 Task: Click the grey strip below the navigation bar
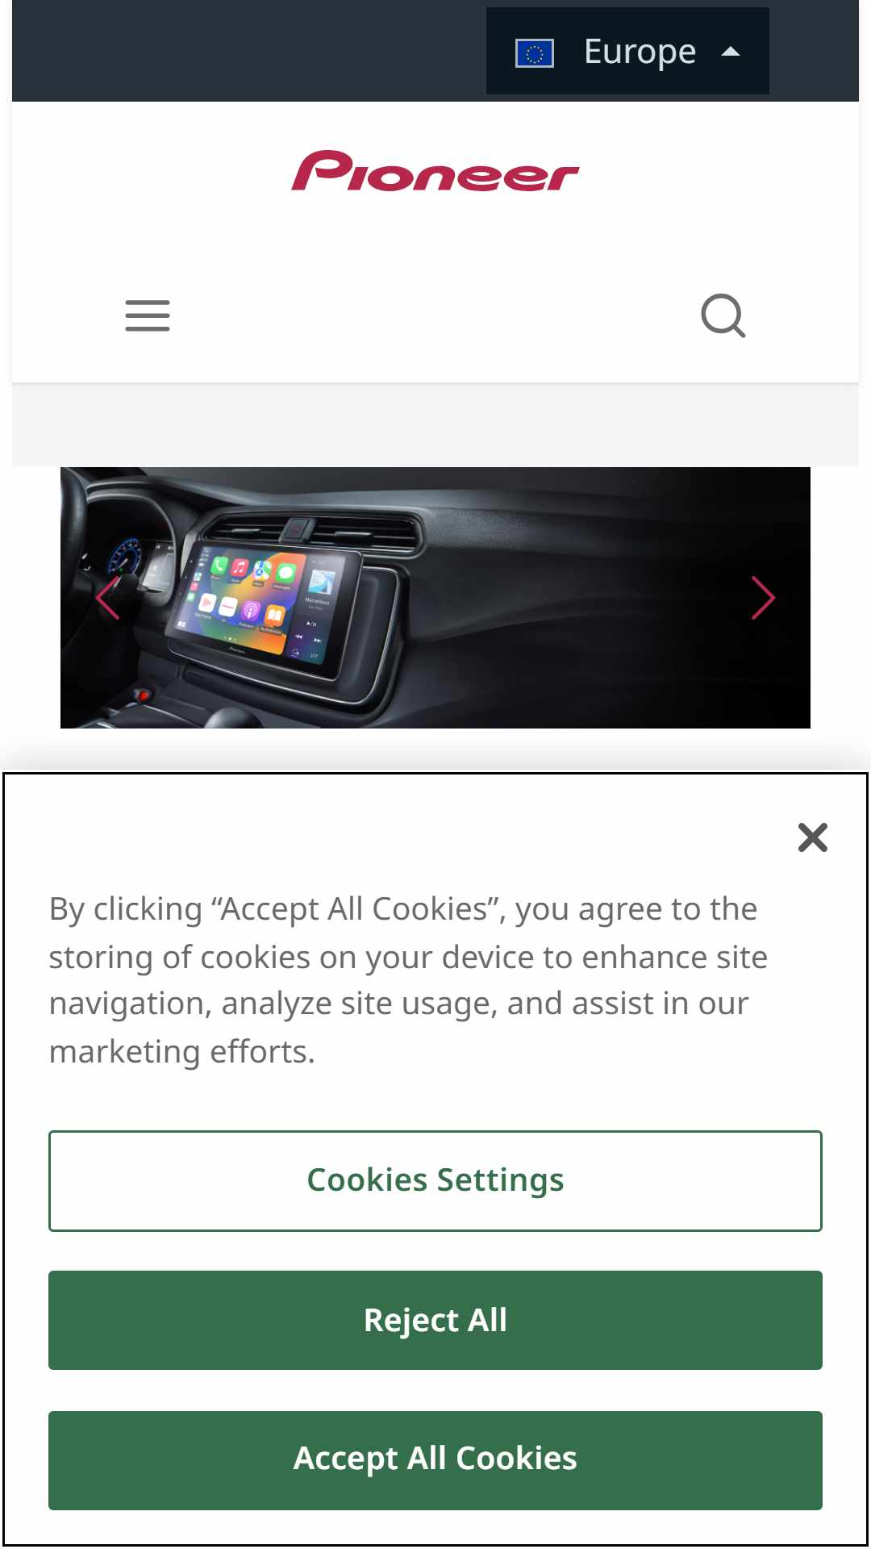pos(435,424)
